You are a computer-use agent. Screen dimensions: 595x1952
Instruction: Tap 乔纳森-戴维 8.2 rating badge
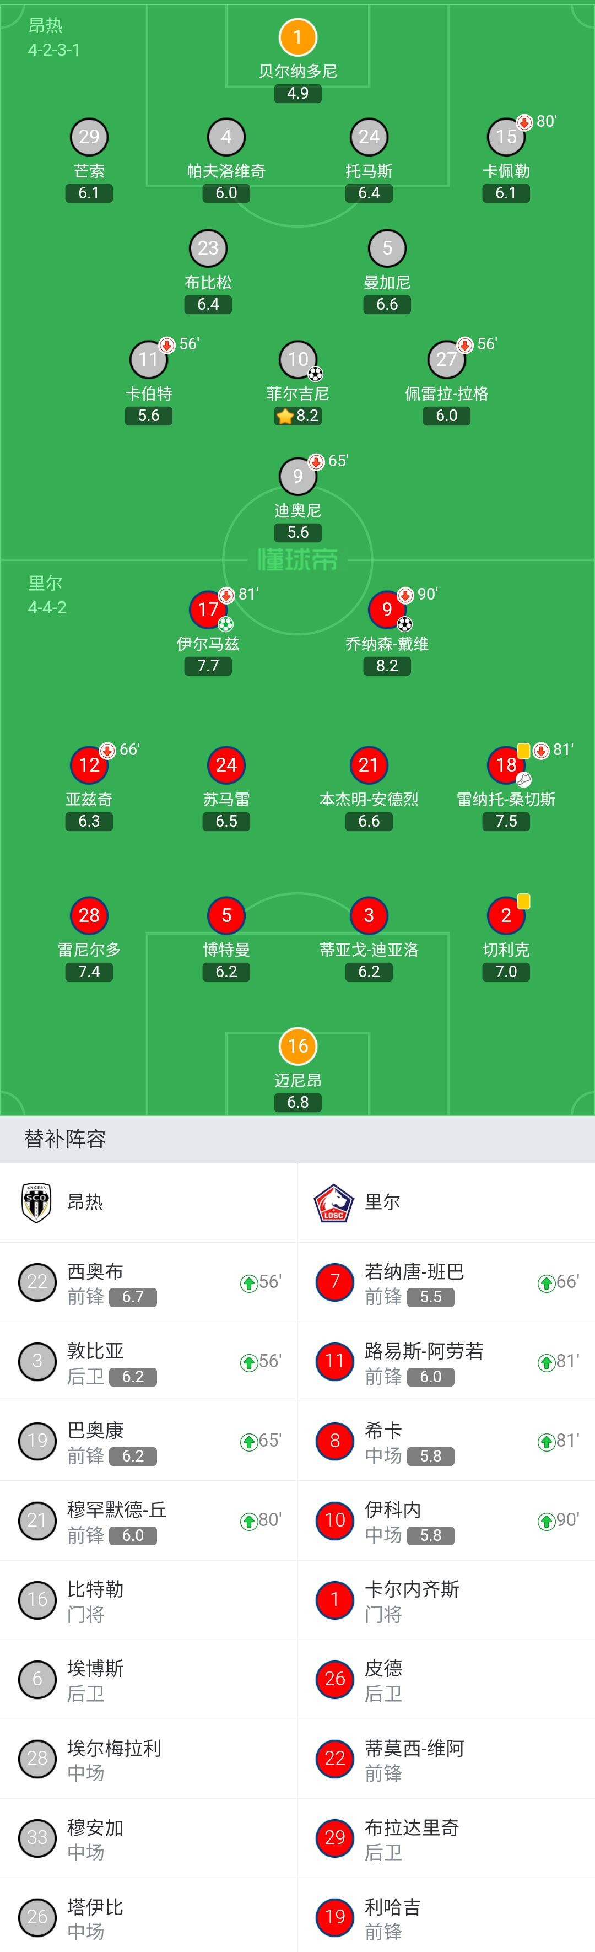pos(387,666)
